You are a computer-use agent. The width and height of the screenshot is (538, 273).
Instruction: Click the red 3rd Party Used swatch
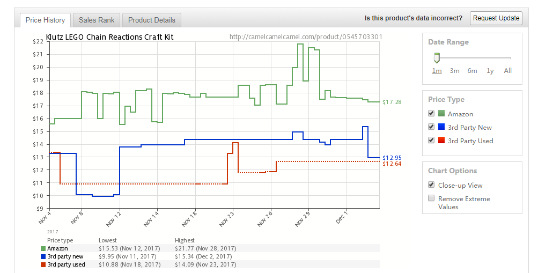coord(441,141)
